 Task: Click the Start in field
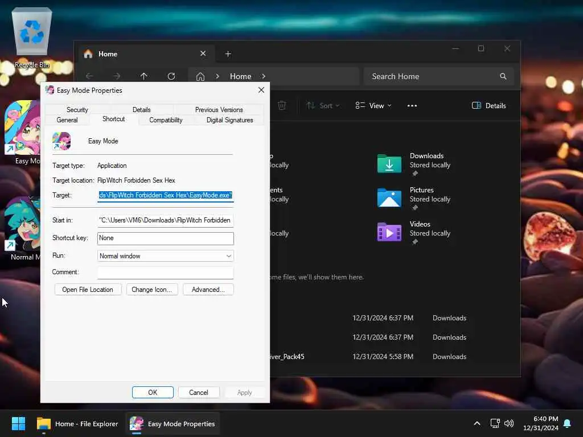click(166, 220)
